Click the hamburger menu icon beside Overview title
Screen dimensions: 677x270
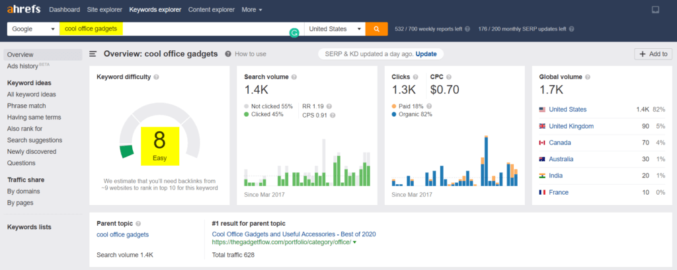pyautogui.click(x=93, y=54)
